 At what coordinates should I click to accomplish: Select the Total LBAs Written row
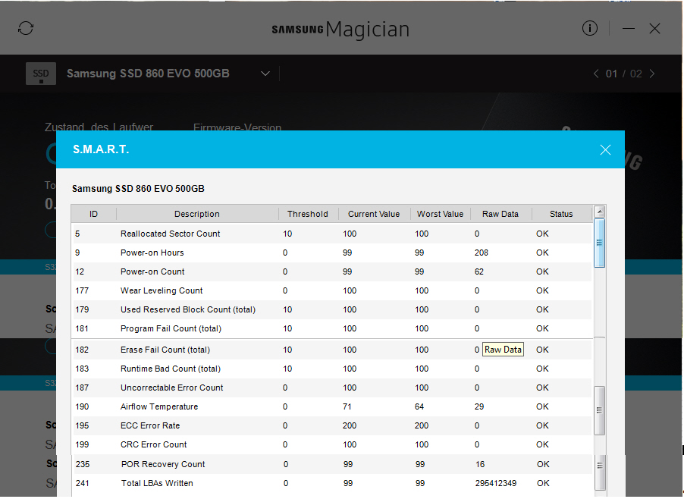333,483
